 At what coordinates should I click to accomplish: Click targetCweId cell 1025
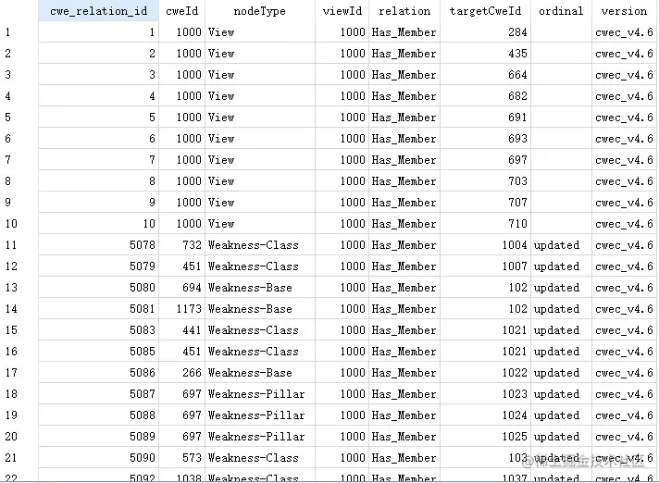tap(485, 437)
